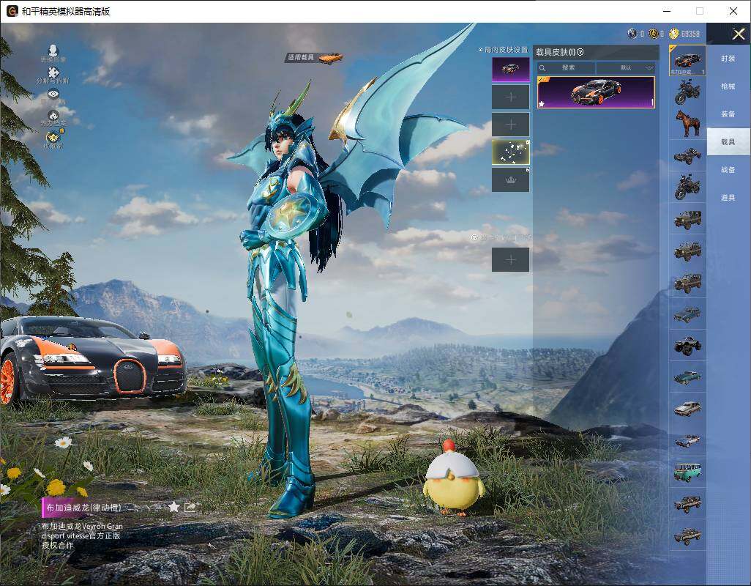The image size is (751, 586).
Task: Click the share icon next to skin name
Action: click(x=190, y=507)
